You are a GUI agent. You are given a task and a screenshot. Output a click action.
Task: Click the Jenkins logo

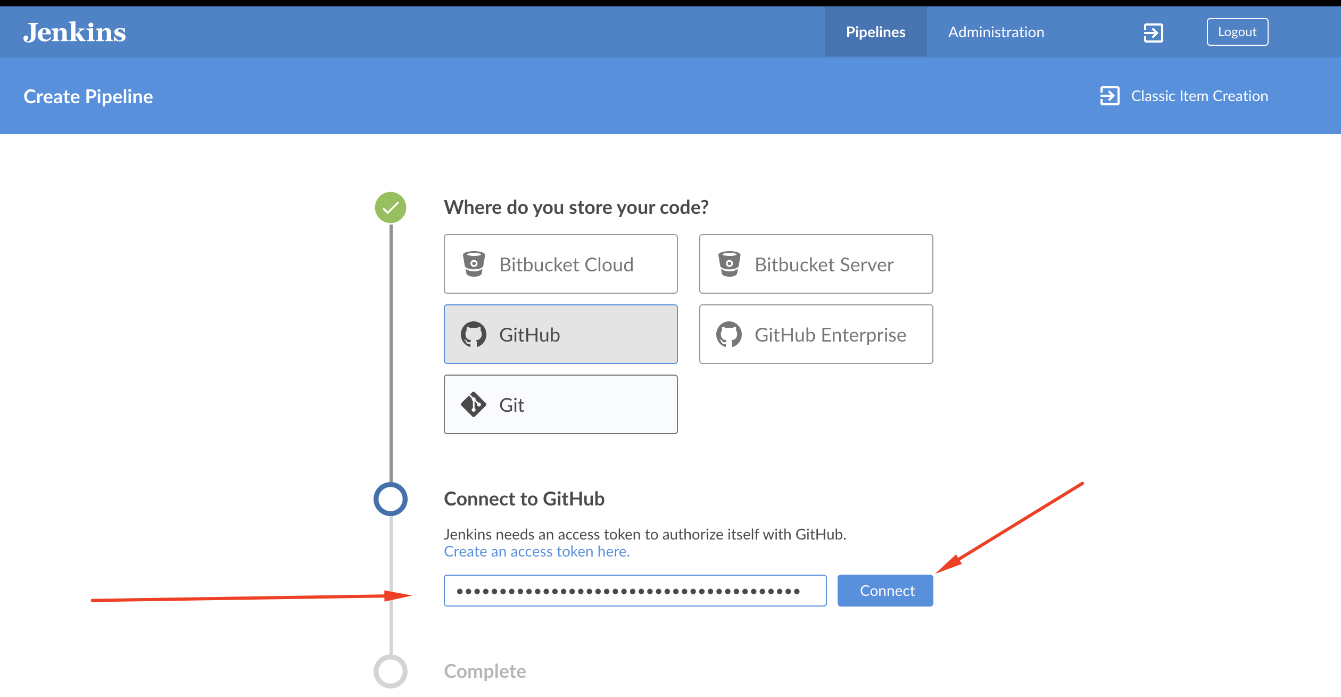74,31
